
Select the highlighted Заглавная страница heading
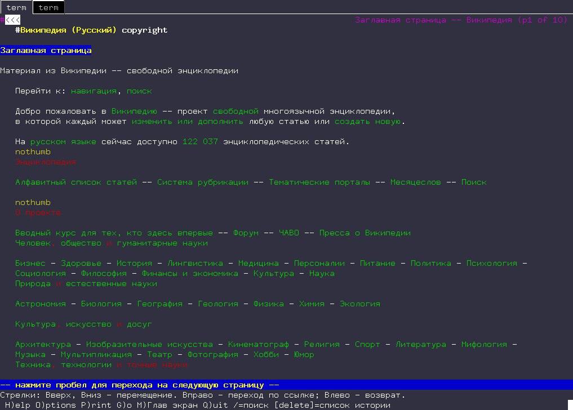[x=46, y=51]
